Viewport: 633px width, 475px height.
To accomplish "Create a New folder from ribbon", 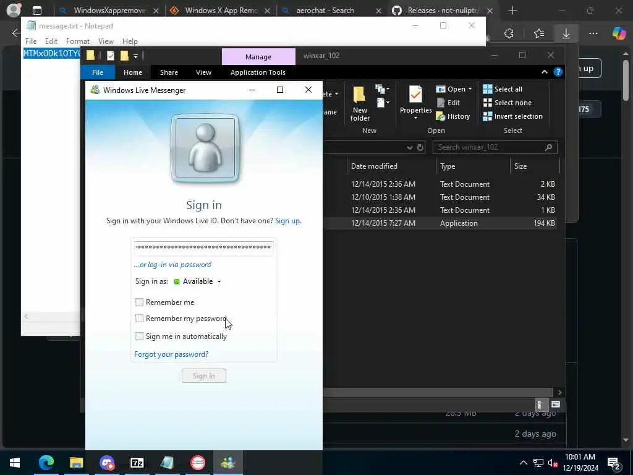I will [360, 103].
